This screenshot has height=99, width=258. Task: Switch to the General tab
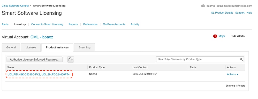[x=11, y=47]
